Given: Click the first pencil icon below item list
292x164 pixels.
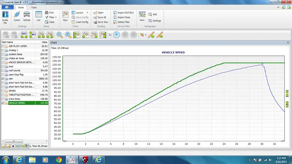Looking at the screenshot, I should point(4,146).
